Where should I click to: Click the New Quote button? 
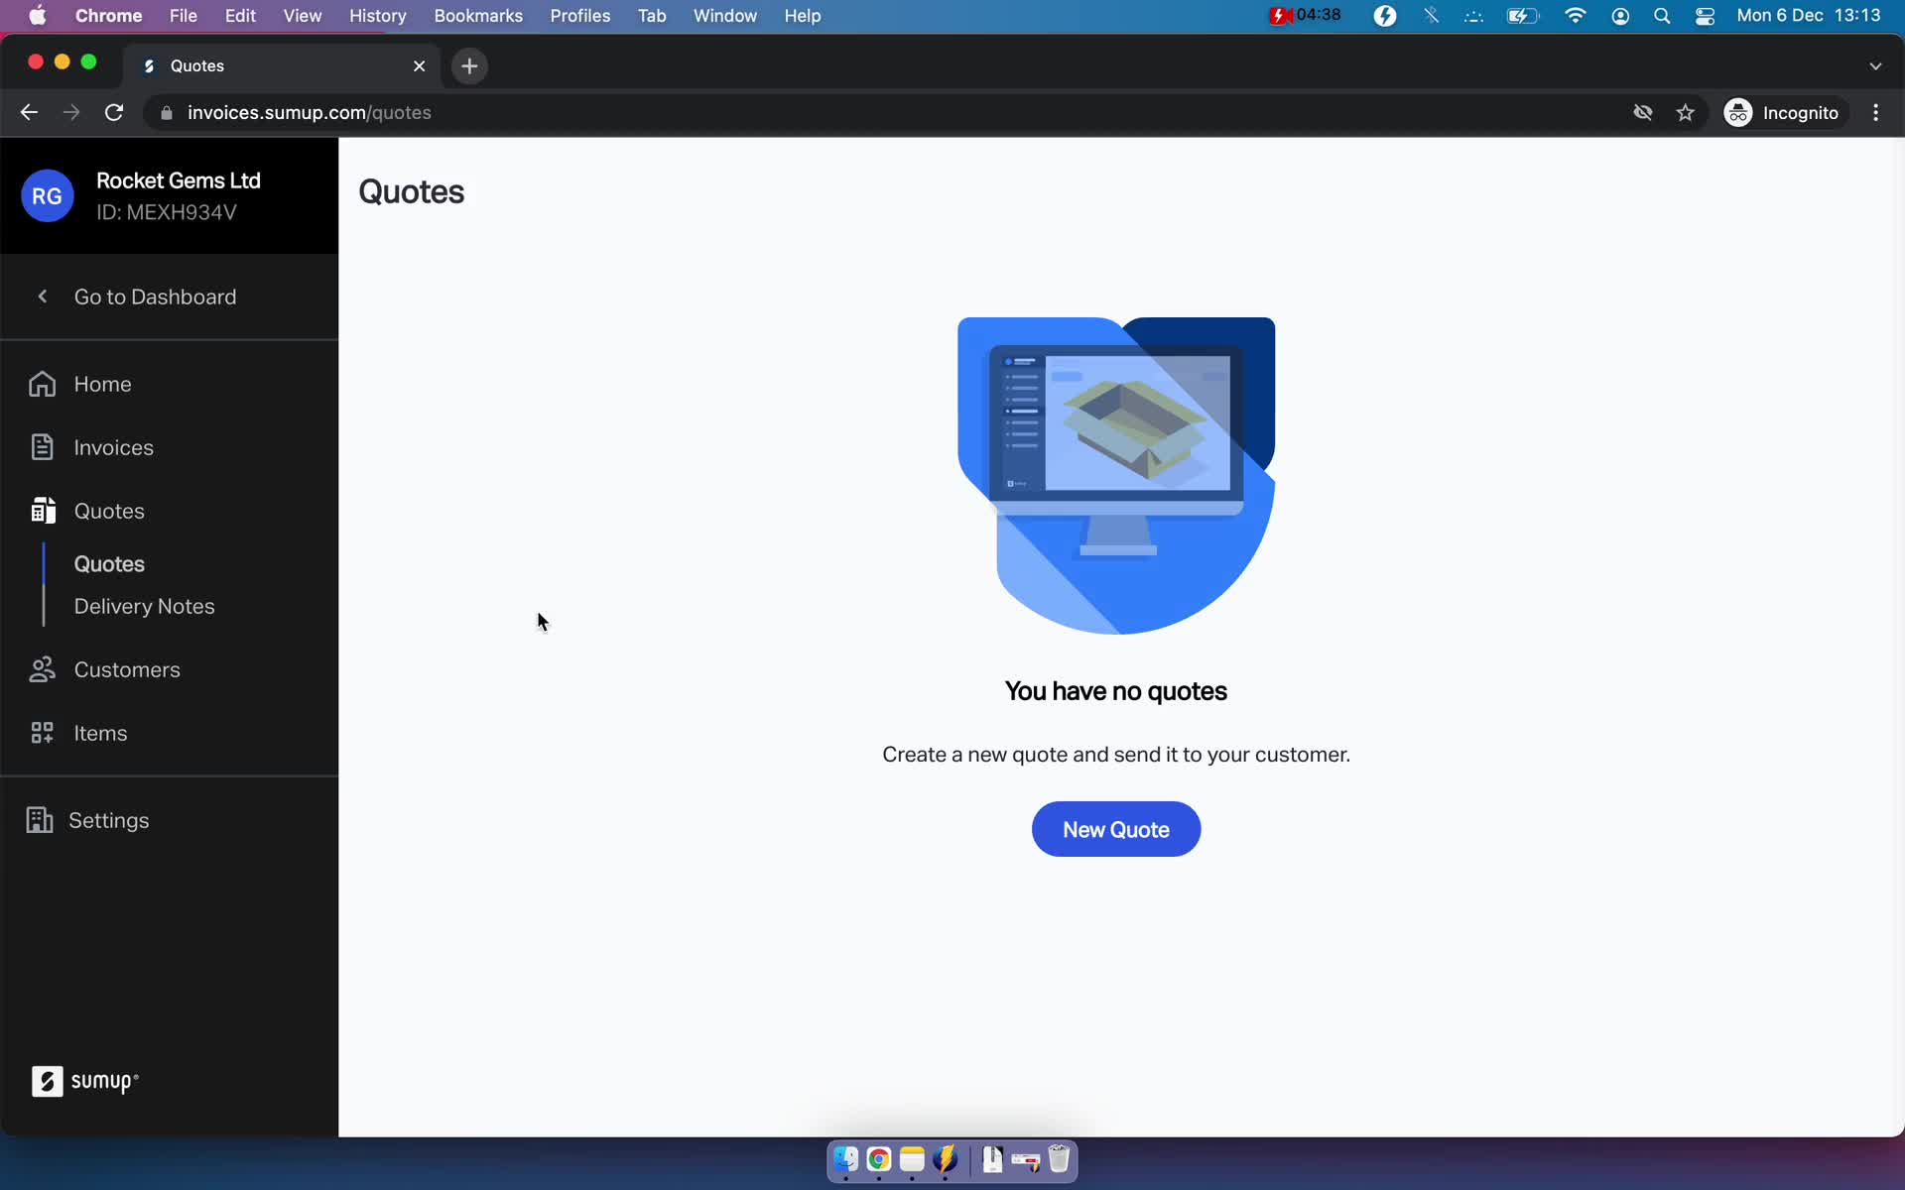click(x=1116, y=829)
